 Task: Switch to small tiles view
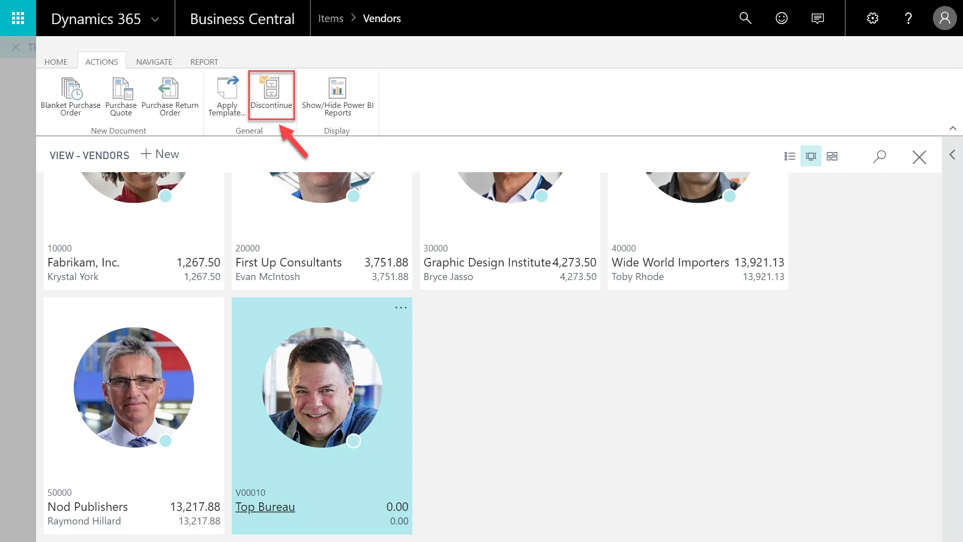point(832,157)
